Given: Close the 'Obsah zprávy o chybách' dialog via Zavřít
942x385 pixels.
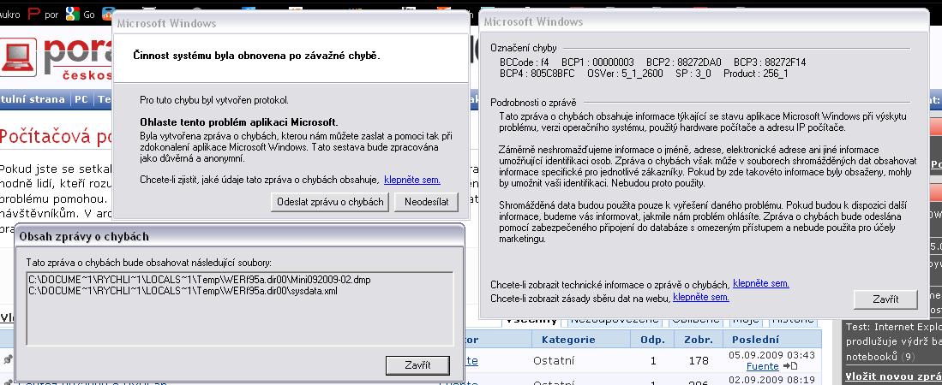Looking at the screenshot, I should click(417, 365).
